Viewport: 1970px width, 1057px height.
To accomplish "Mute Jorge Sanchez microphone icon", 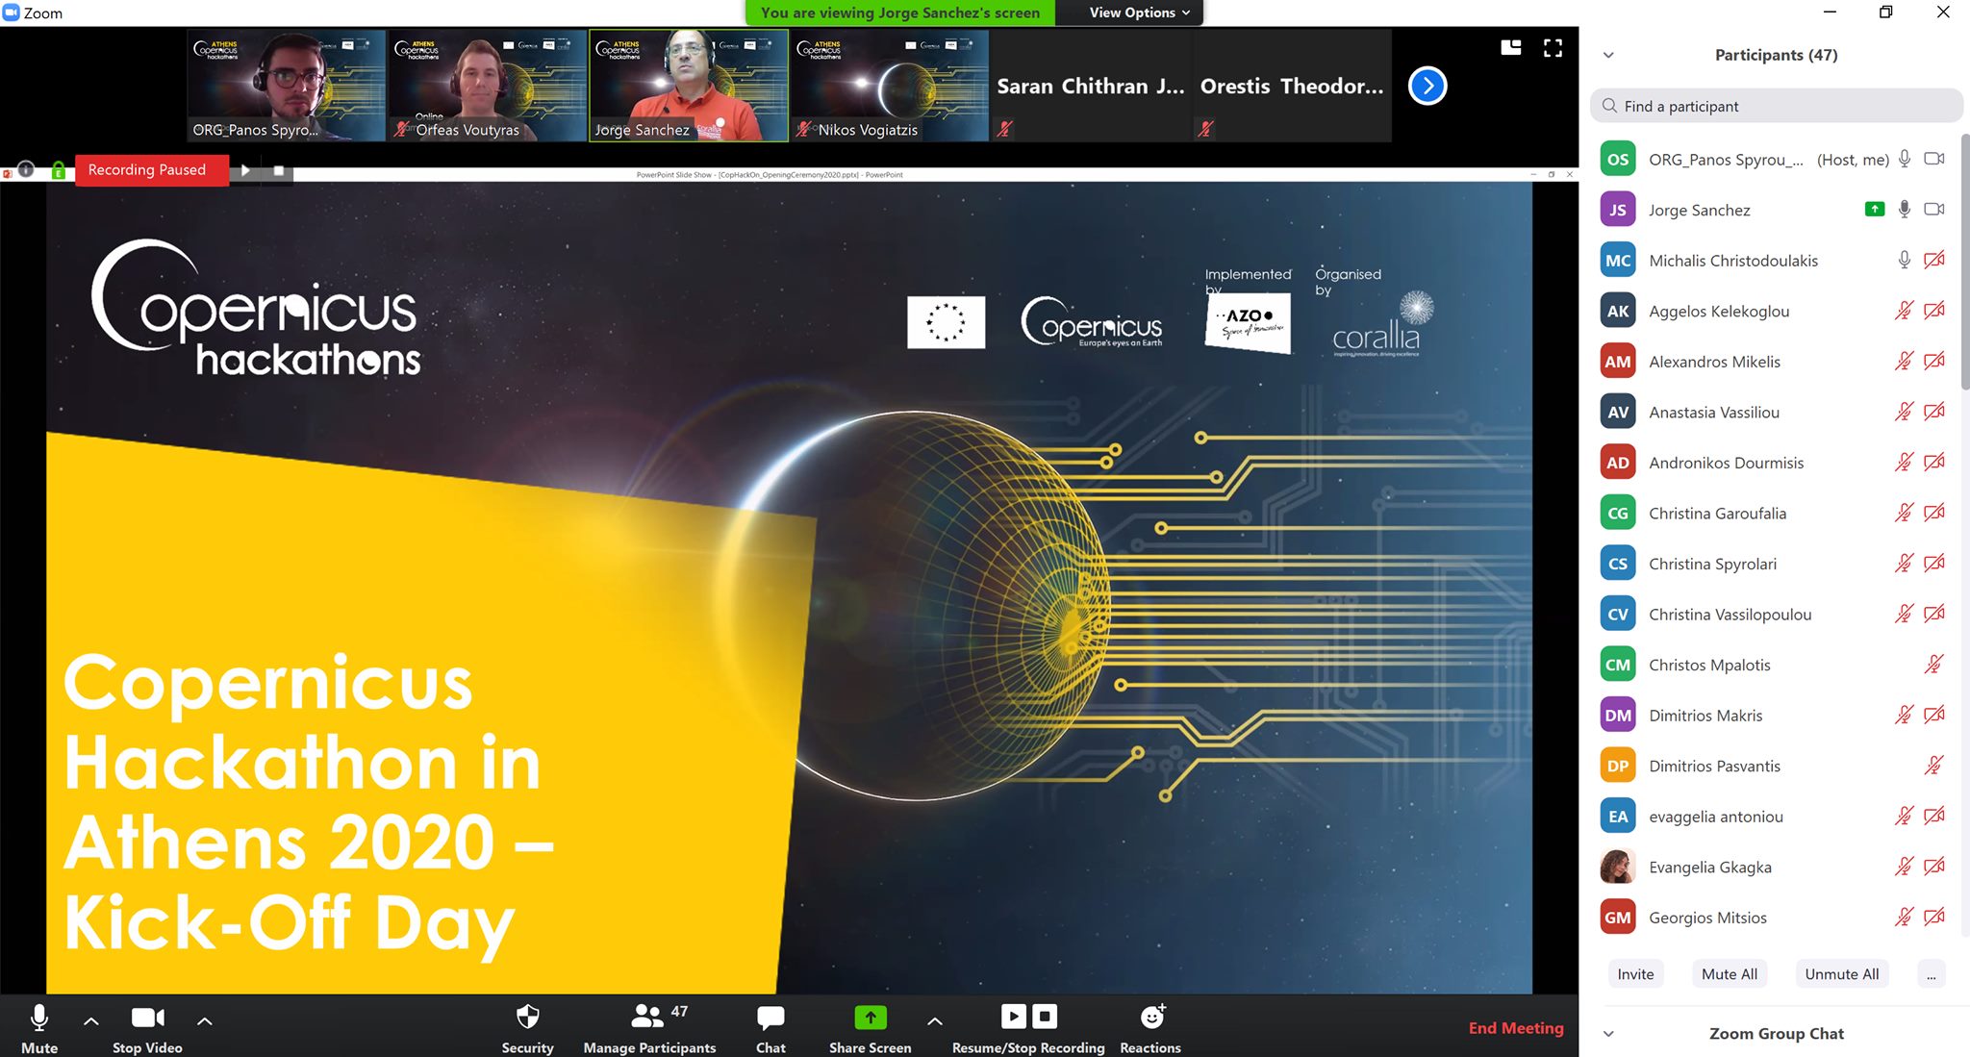I will [x=1905, y=210].
